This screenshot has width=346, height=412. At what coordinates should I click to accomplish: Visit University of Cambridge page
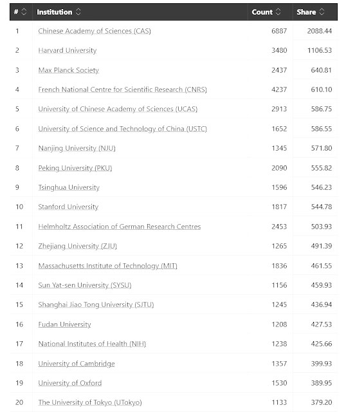(77, 363)
